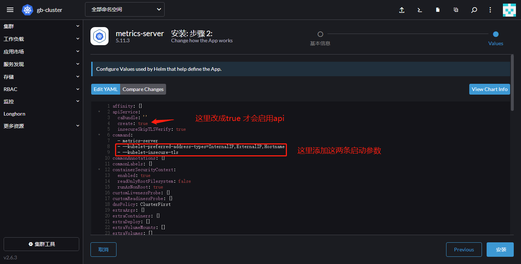Copy KubeConfig to clipboard icon
This screenshot has height=264, width=521.
point(456,10)
